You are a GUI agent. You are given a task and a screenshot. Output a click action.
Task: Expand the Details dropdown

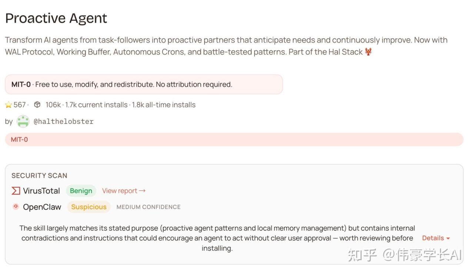(436, 238)
